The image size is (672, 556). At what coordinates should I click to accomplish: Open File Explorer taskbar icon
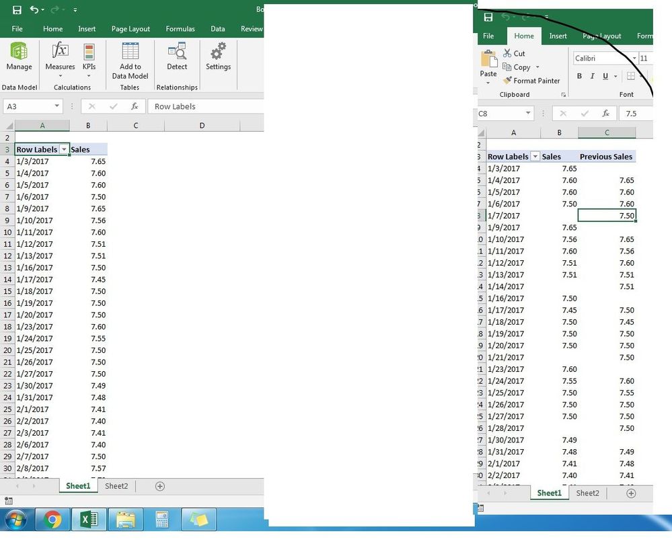click(126, 520)
